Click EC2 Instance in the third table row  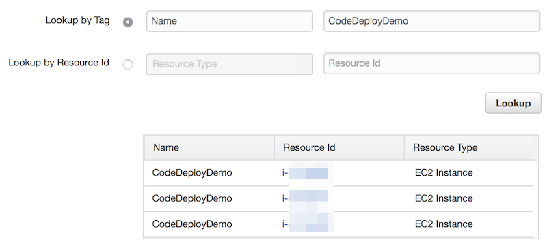(x=444, y=224)
